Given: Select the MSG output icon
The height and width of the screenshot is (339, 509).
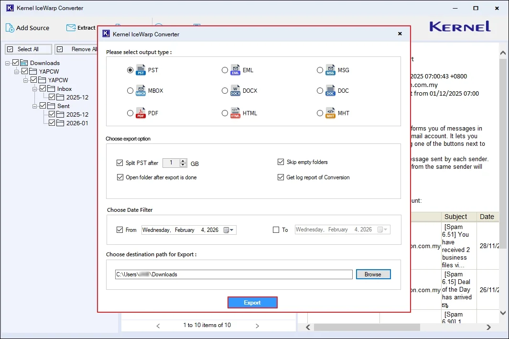Looking at the screenshot, I should 331,70.
